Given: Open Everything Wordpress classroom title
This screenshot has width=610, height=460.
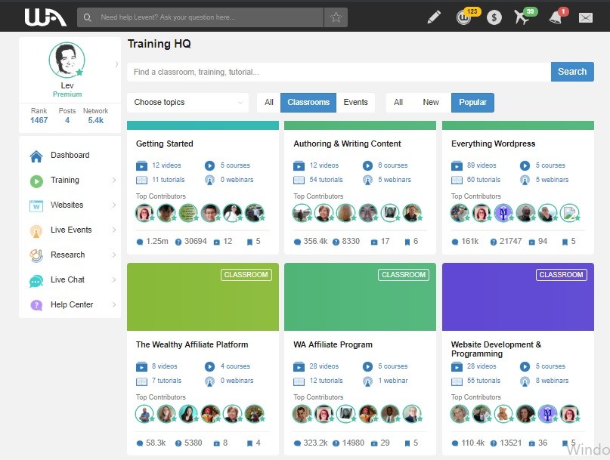Looking at the screenshot, I should point(494,144).
